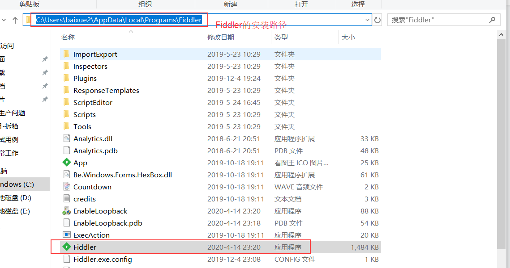Select the ResponseTemplates folder name
510x268 pixels.
coord(106,90)
